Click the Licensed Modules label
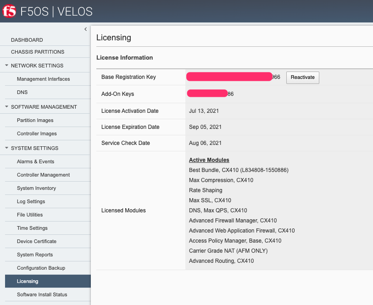This screenshot has width=373, height=305. point(123,211)
